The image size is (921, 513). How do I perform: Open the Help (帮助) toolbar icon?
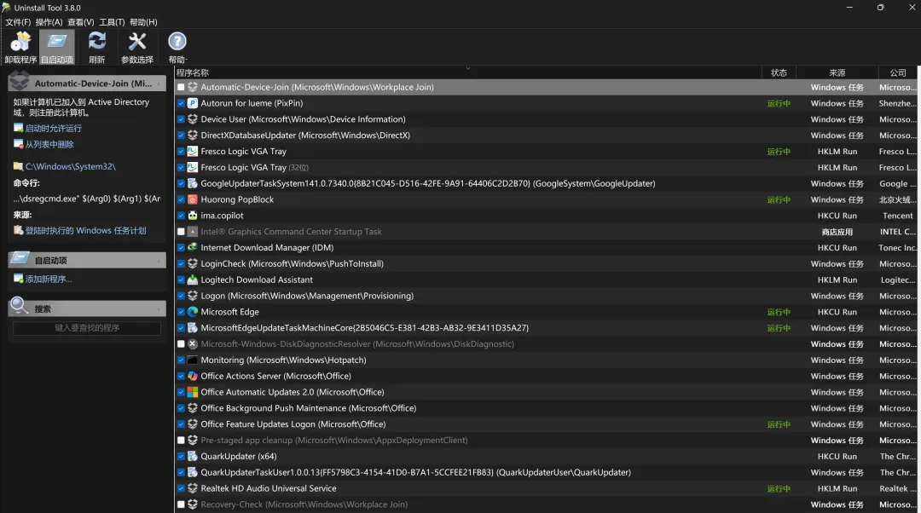(177, 47)
